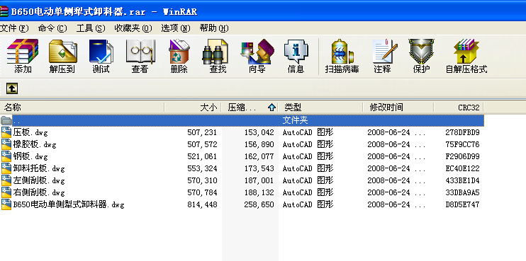Open the 命令(C) menu
The height and width of the screenshot is (261, 526).
point(52,28)
